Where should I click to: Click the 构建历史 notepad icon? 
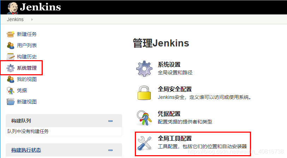pyautogui.click(x=11, y=57)
